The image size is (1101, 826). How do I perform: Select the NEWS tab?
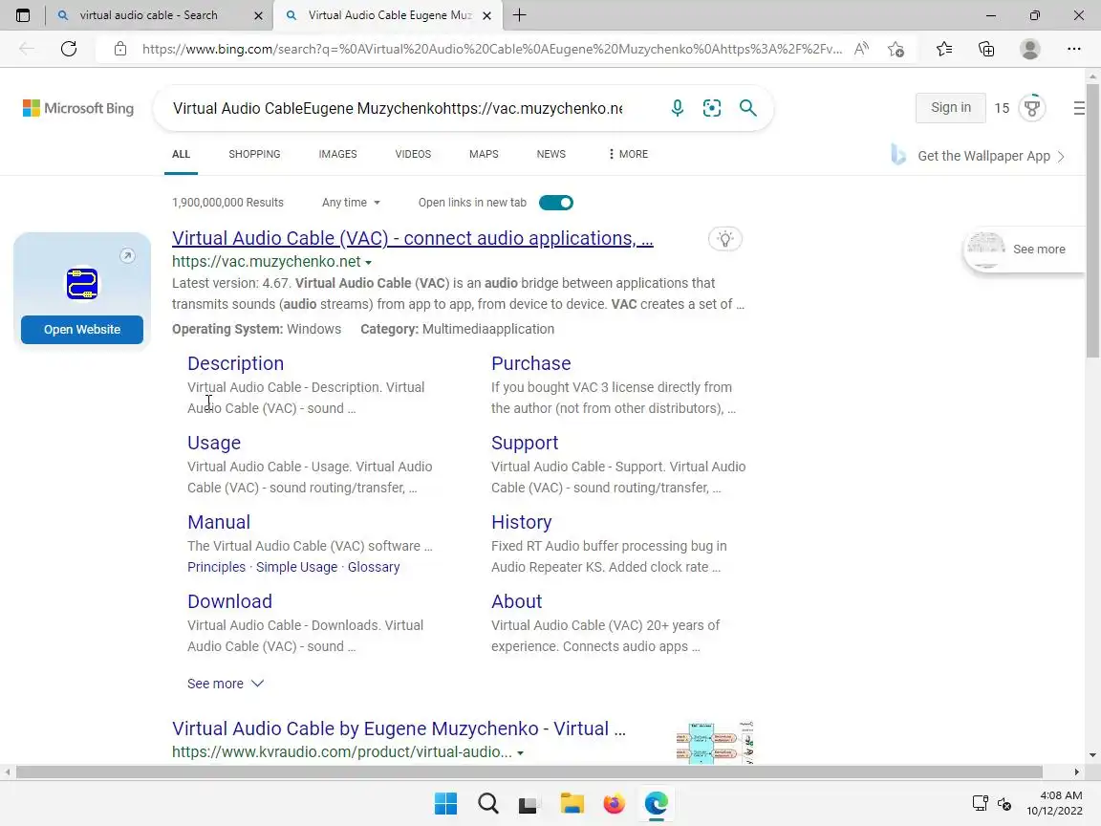click(x=551, y=154)
